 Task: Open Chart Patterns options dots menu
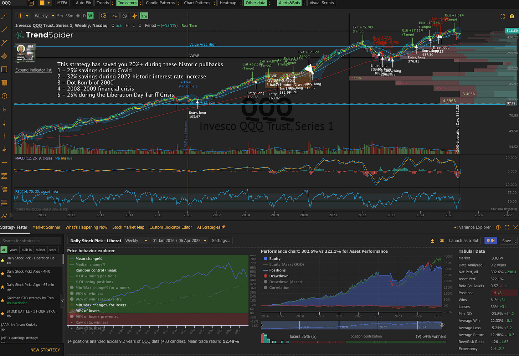coord(214,3)
